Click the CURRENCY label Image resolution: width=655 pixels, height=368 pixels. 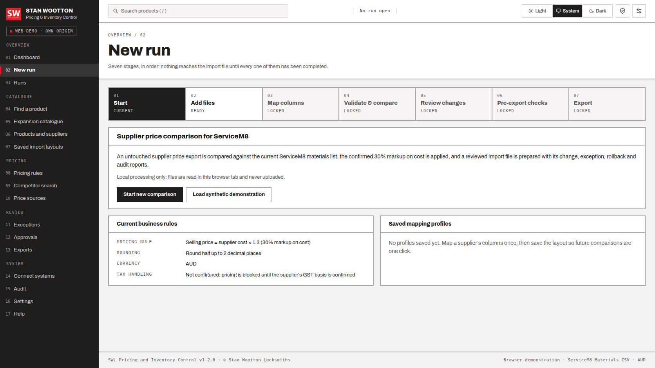coord(128,264)
